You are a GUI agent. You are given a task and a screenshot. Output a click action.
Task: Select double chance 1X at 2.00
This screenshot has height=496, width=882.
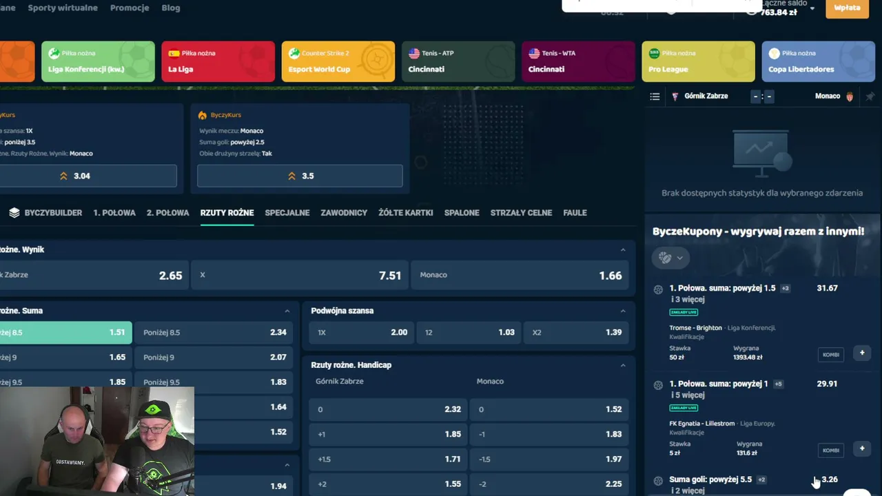362,333
